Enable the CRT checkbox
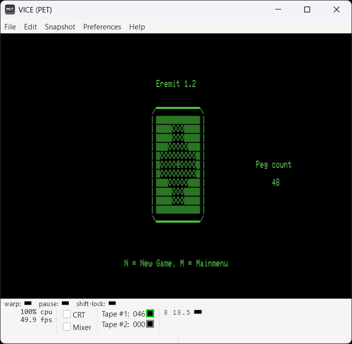 coord(67,315)
